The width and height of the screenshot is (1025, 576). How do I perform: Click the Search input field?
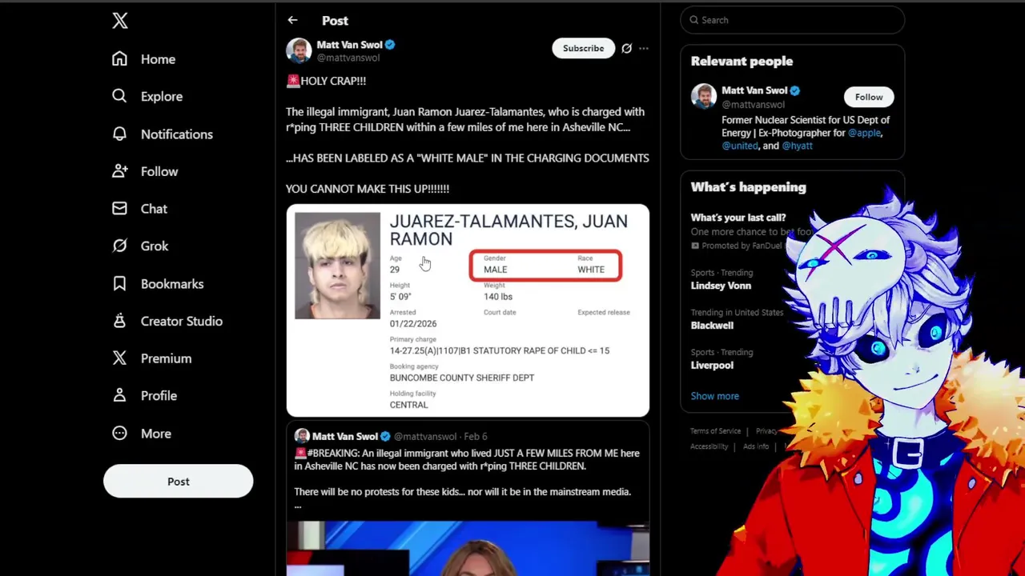click(x=792, y=20)
